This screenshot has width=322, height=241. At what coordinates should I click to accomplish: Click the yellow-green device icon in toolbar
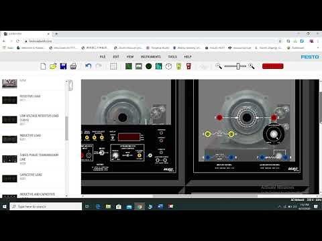pos(178,66)
